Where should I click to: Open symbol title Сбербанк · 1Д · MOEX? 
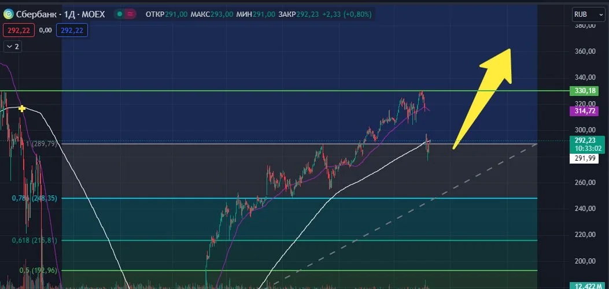(x=60, y=14)
